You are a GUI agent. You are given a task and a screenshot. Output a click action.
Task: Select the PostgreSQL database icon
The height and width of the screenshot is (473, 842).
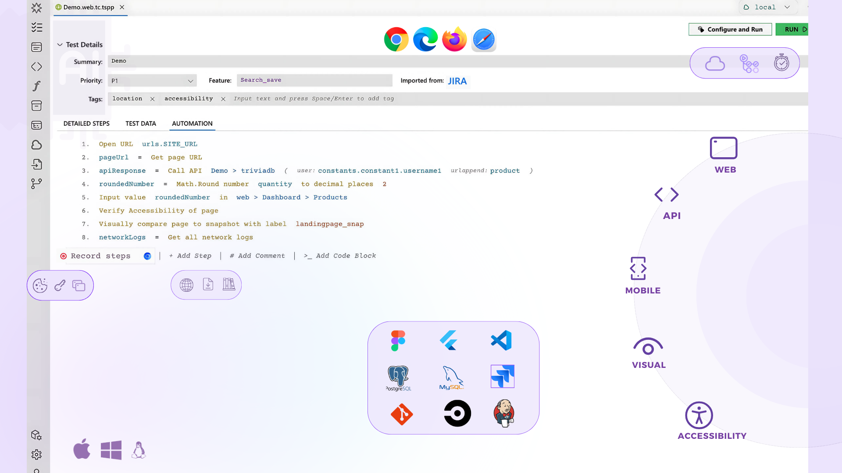[x=398, y=378]
